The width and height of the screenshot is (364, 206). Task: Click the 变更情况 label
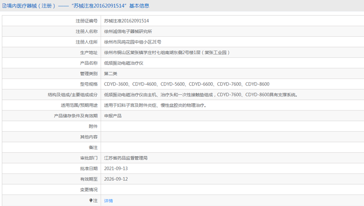[89, 190]
